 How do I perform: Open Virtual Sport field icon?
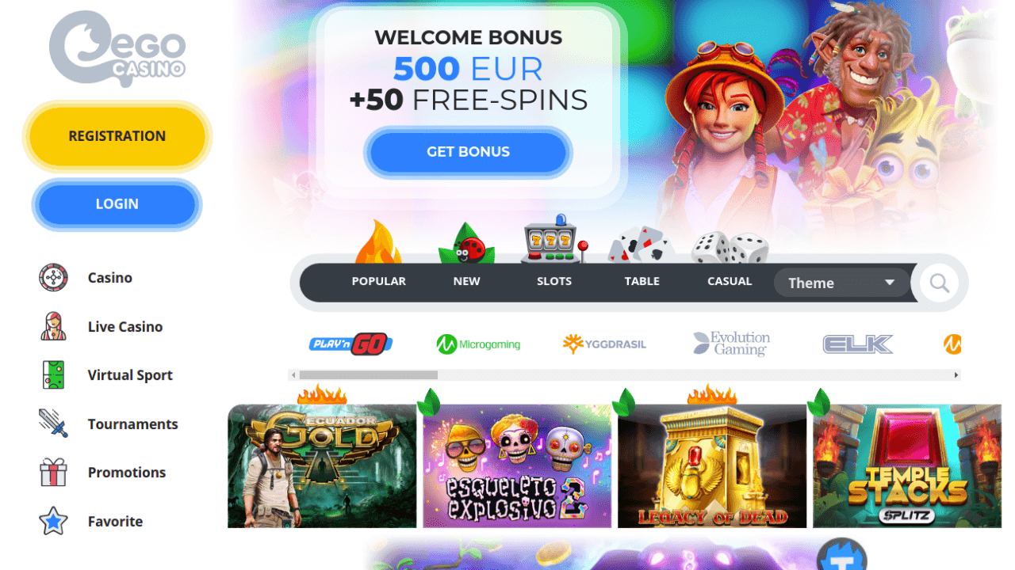tap(53, 375)
